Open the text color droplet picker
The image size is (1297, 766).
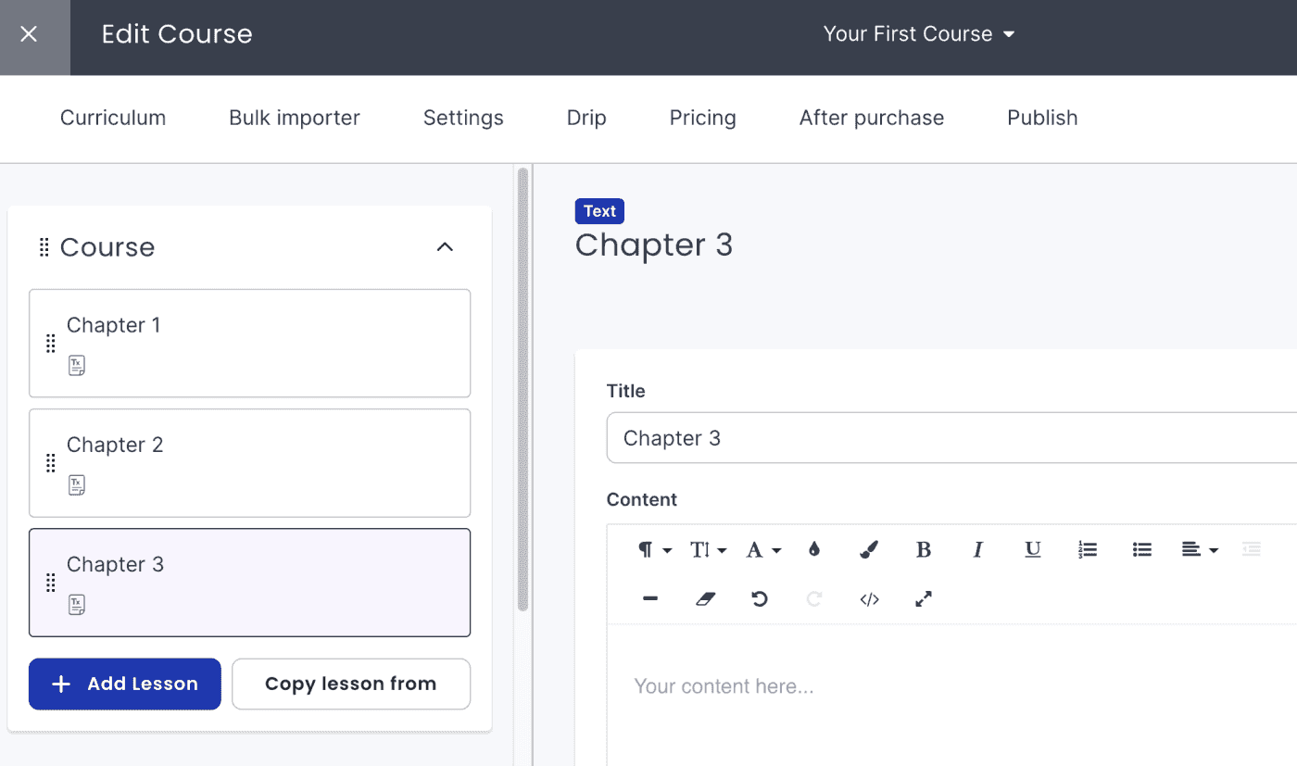pos(814,550)
